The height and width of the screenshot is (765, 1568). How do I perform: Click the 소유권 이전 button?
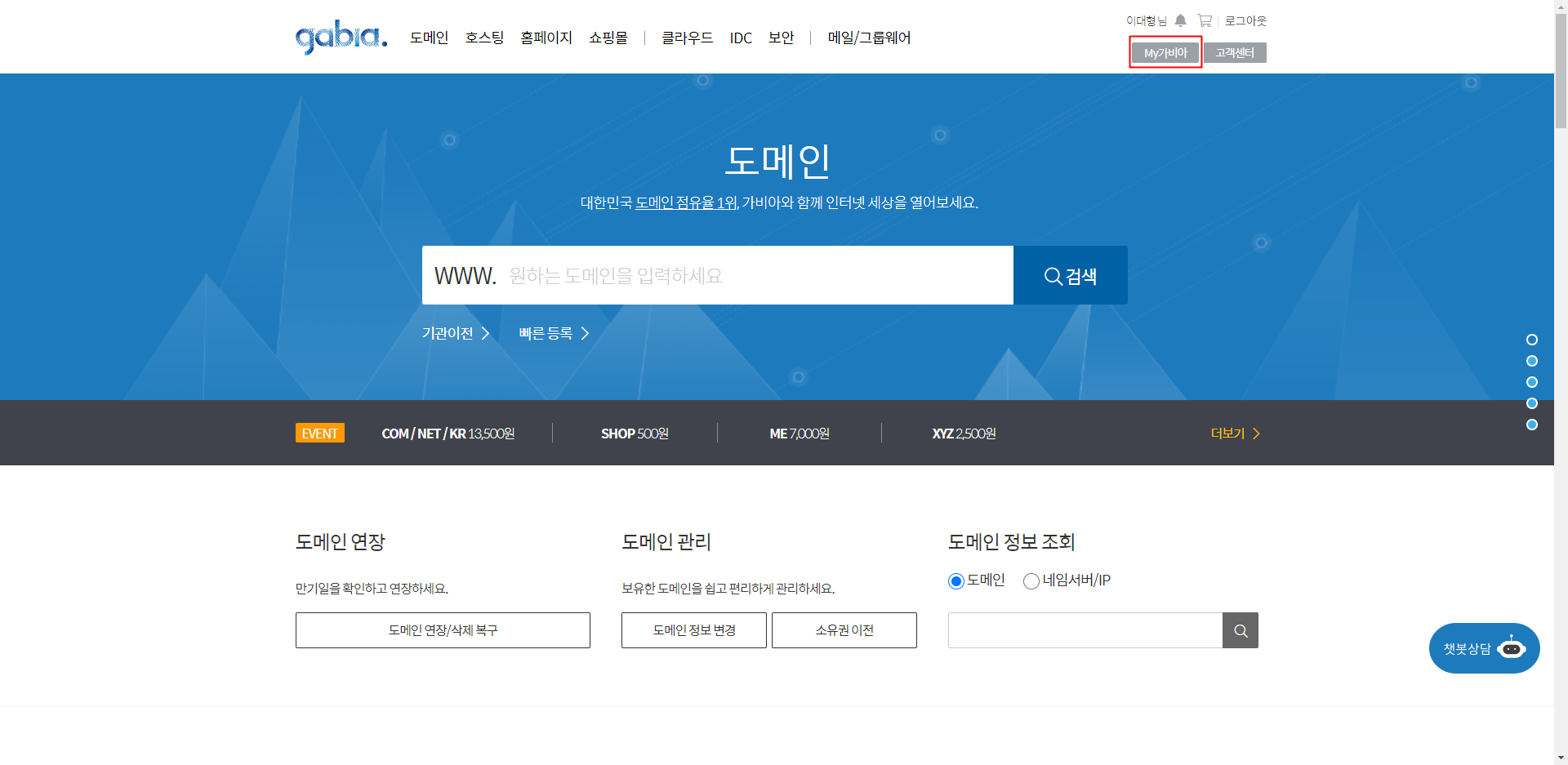pos(844,630)
